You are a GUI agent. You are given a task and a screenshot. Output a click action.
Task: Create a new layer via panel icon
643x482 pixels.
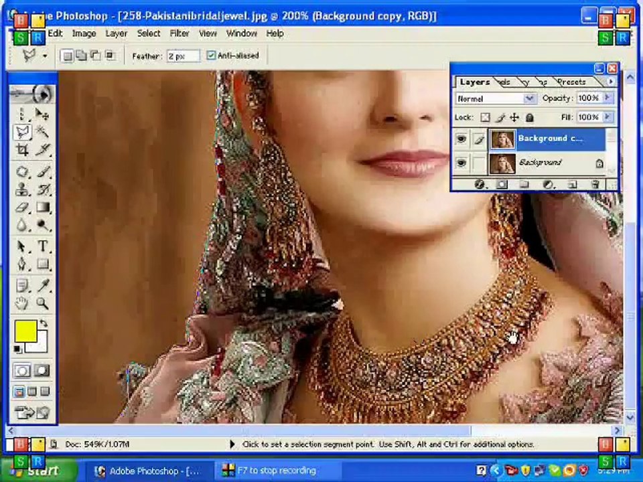pos(572,185)
